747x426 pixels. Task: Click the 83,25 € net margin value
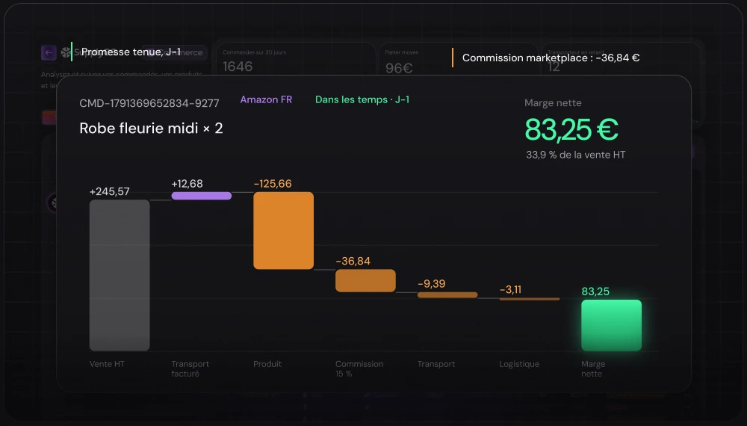[571, 129]
